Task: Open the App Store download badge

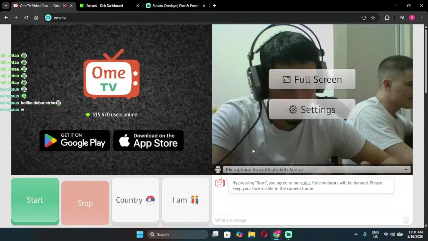Action: [148, 140]
